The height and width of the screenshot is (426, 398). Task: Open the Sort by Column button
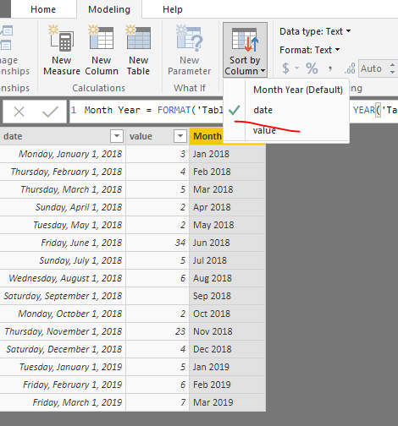(245, 50)
